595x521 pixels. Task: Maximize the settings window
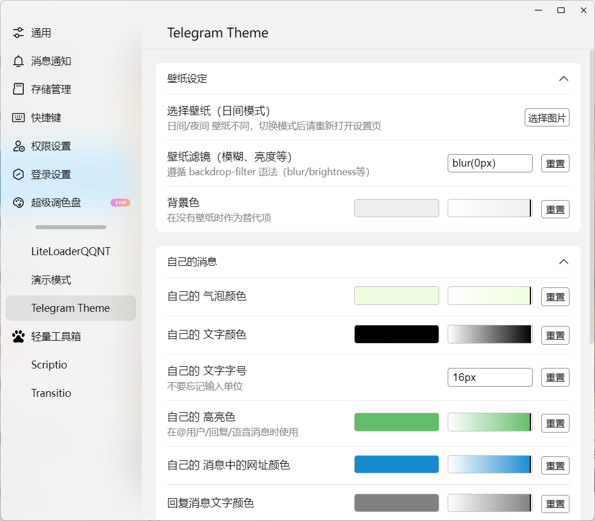pyautogui.click(x=561, y=10)
